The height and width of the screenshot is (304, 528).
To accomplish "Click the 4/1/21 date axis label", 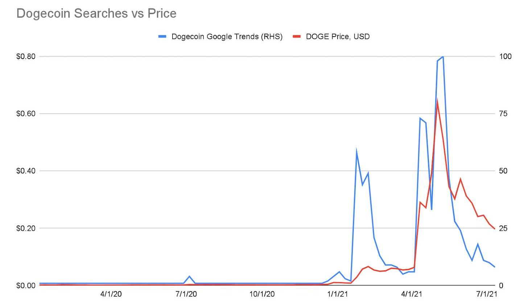I will (x=412, y=294).
